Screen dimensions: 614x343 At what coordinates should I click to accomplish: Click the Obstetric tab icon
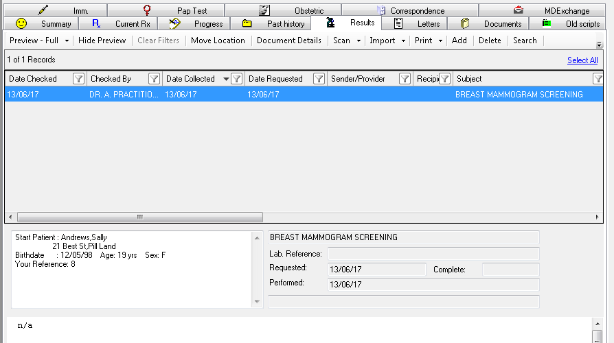pyautogui.click(x=264, y=10)
